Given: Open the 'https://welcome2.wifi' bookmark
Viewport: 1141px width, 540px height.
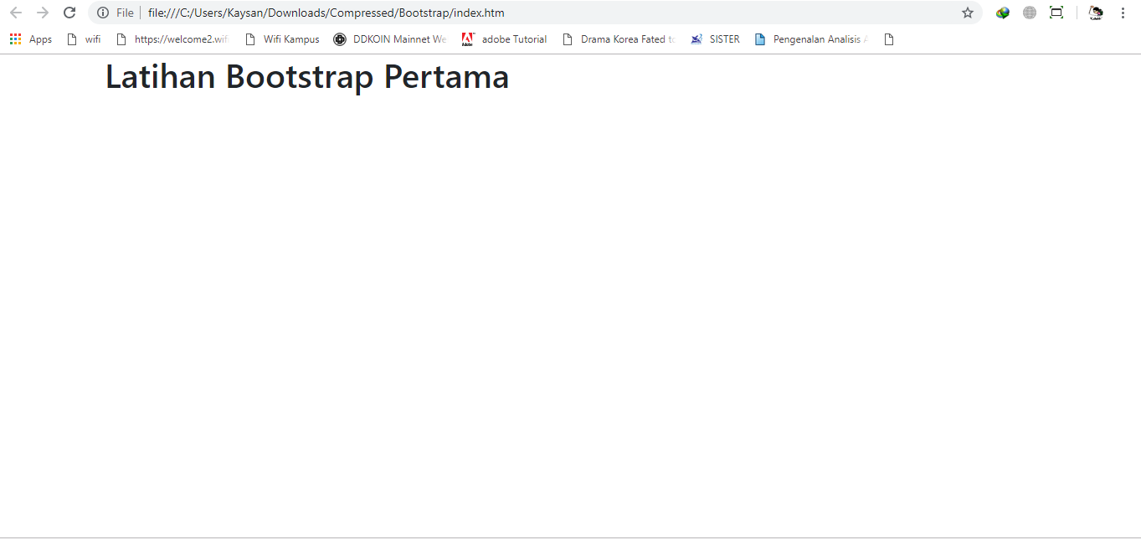Looking at the screenshot, I should click(x=172, y=39).
